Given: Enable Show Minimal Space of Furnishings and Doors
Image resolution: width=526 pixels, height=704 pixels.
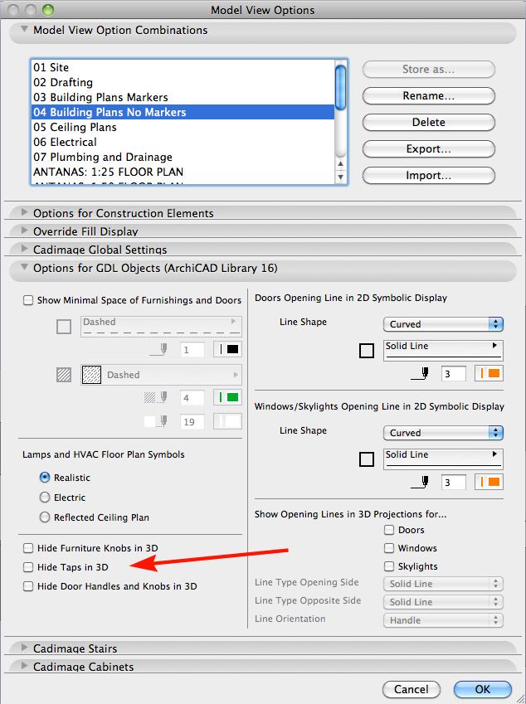Looking at the screenshot, I should (x=28, y=300).
